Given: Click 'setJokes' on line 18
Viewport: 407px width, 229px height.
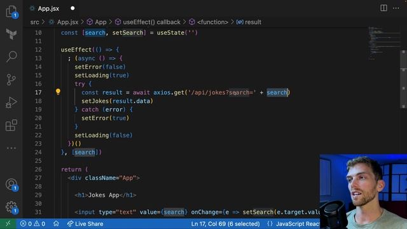Looking at the screenshot, I should (95, 101).
